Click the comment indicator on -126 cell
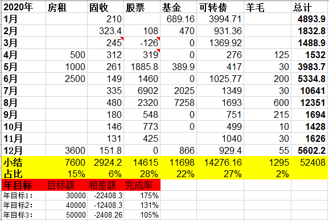The width and height of the screenshot is (329, 221). click(x=158, y=39)
